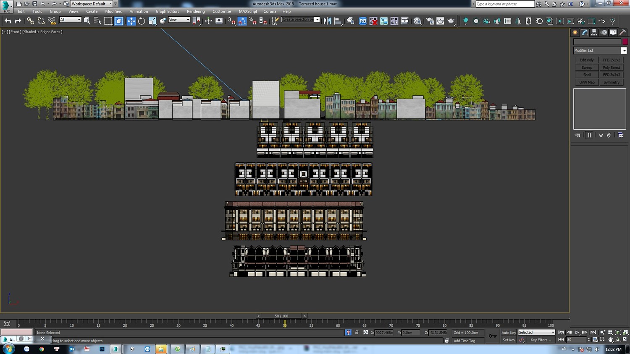Click the Mirror tool icon

(x=328, y=21)
